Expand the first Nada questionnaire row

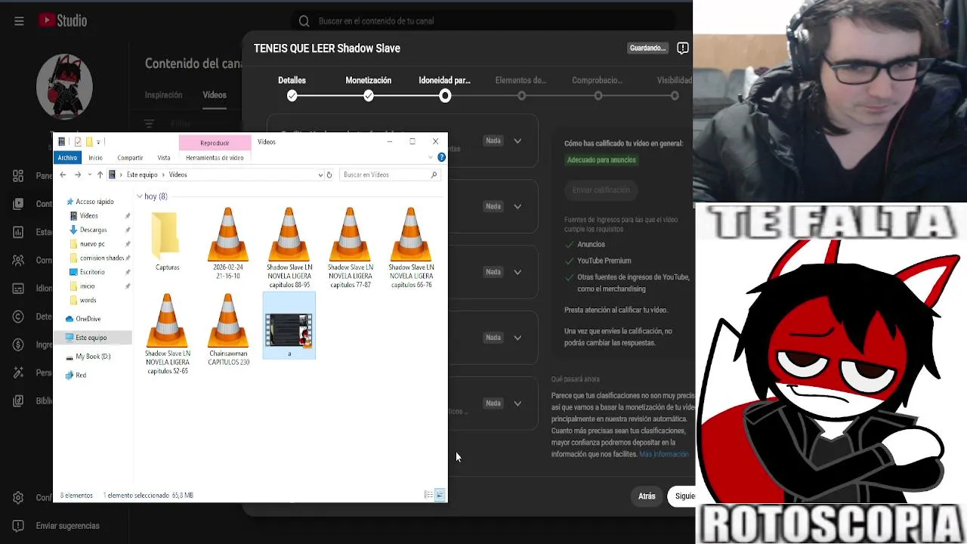517,141
